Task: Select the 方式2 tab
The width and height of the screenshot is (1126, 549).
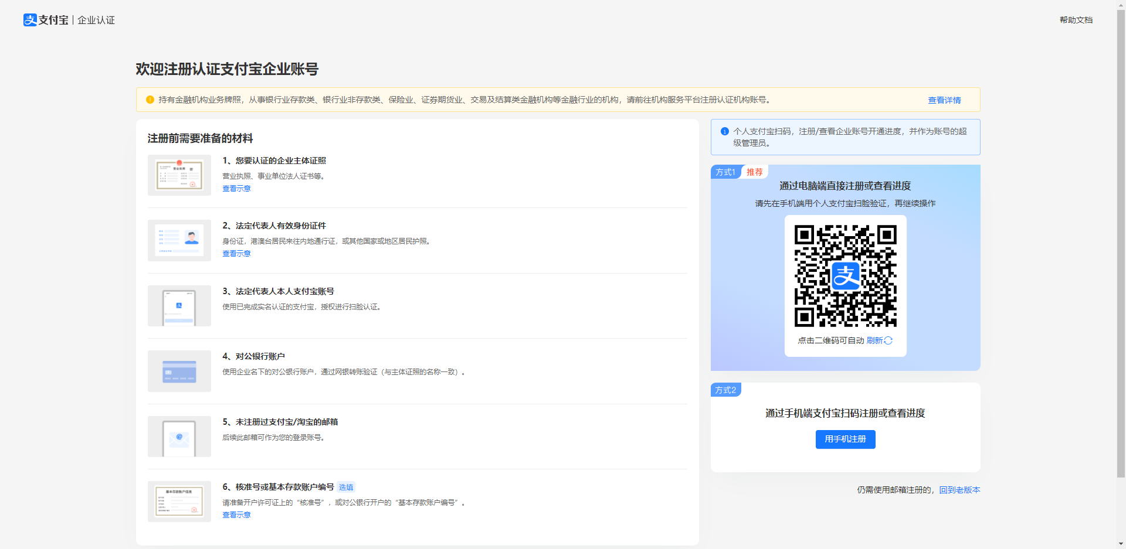Action: [x=725, y=389]
